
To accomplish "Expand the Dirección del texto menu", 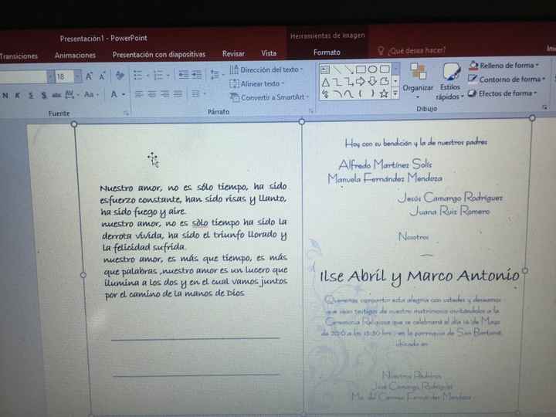I will [x=266, y=69].
